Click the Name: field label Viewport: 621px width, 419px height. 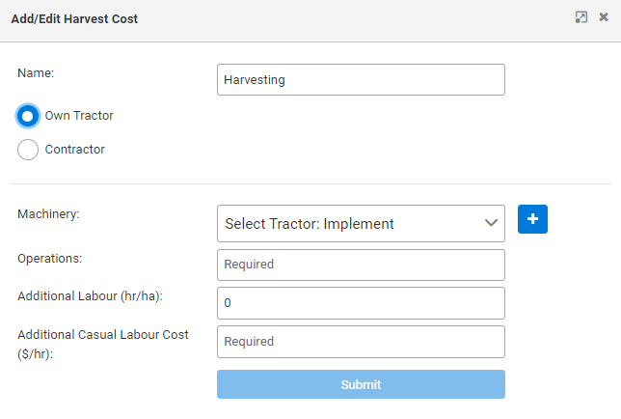pos(36,72)
